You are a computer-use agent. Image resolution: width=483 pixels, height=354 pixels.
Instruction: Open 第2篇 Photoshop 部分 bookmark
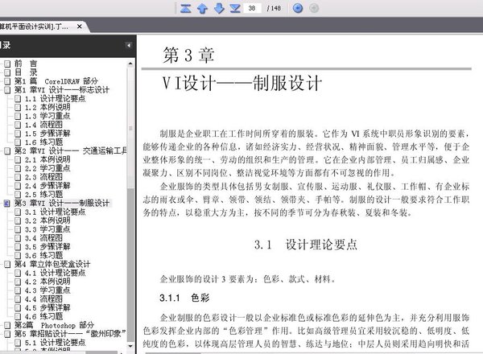coord(54,325)
